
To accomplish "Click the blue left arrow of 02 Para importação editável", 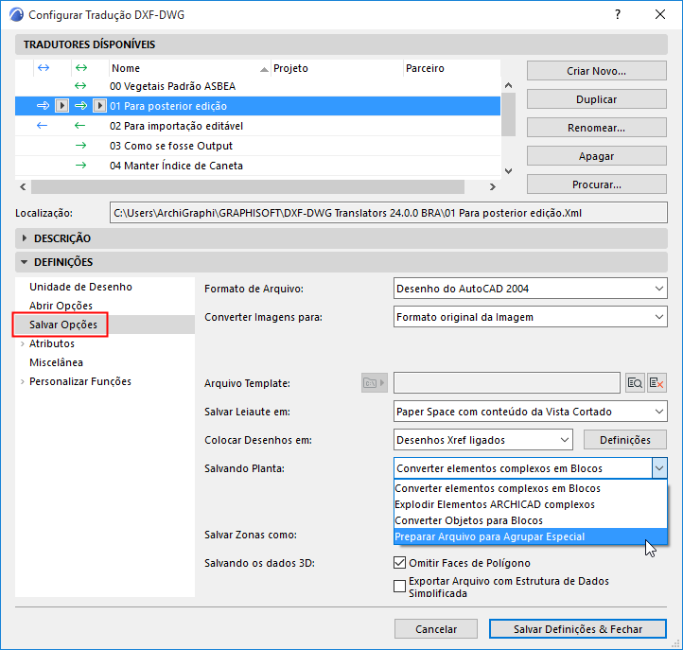I will (x=43, y=126).
